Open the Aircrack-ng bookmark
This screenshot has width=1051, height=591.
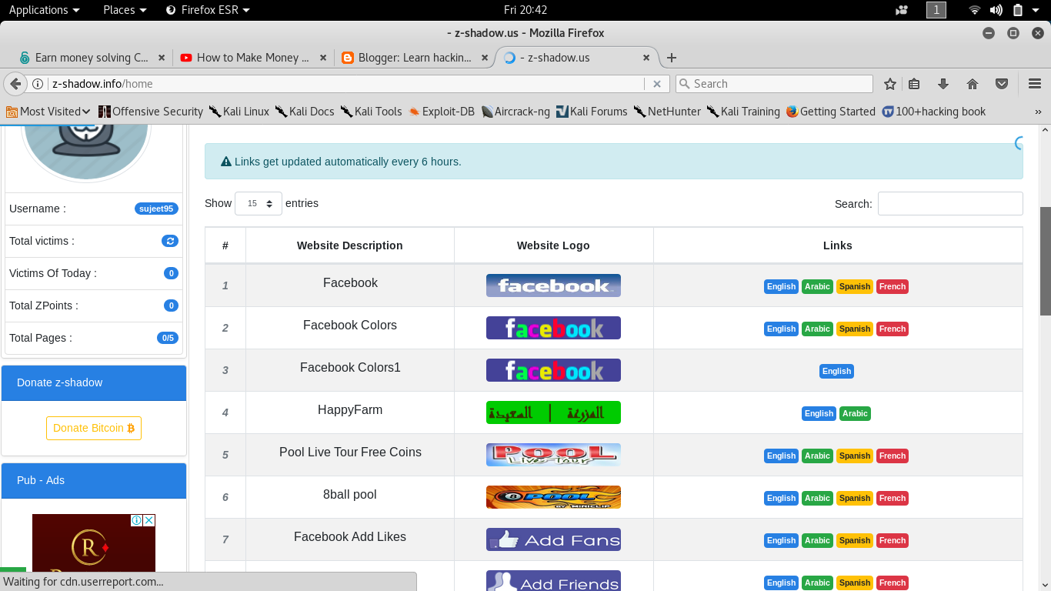pos(515,112)
